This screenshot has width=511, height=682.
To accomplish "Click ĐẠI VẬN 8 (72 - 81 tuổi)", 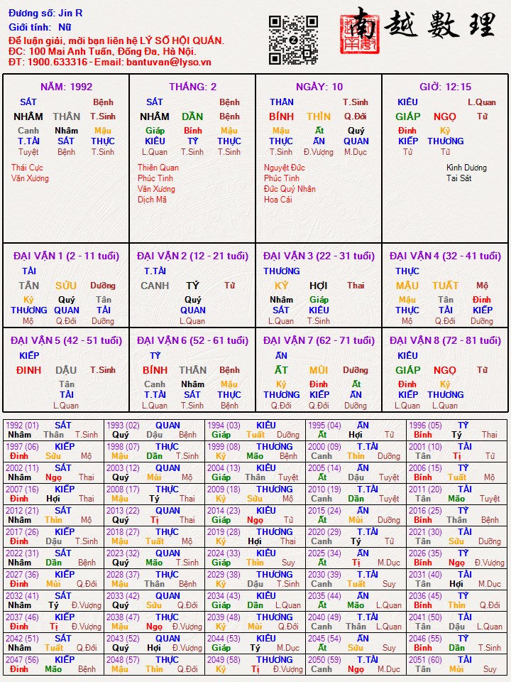I will pos(445,340).
